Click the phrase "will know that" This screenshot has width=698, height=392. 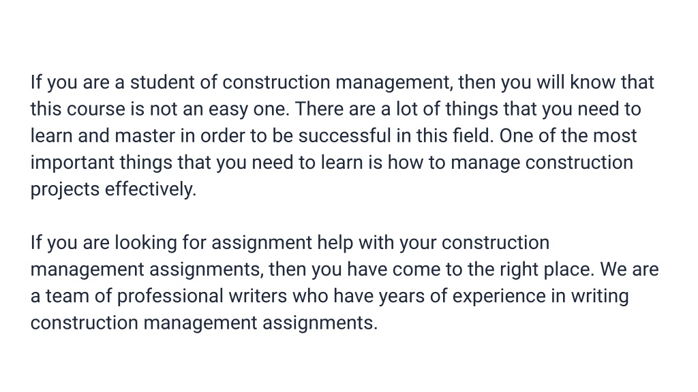tap(595, 82)
